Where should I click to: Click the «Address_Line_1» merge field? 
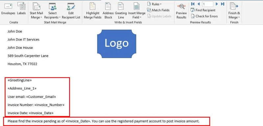point(22,88)
